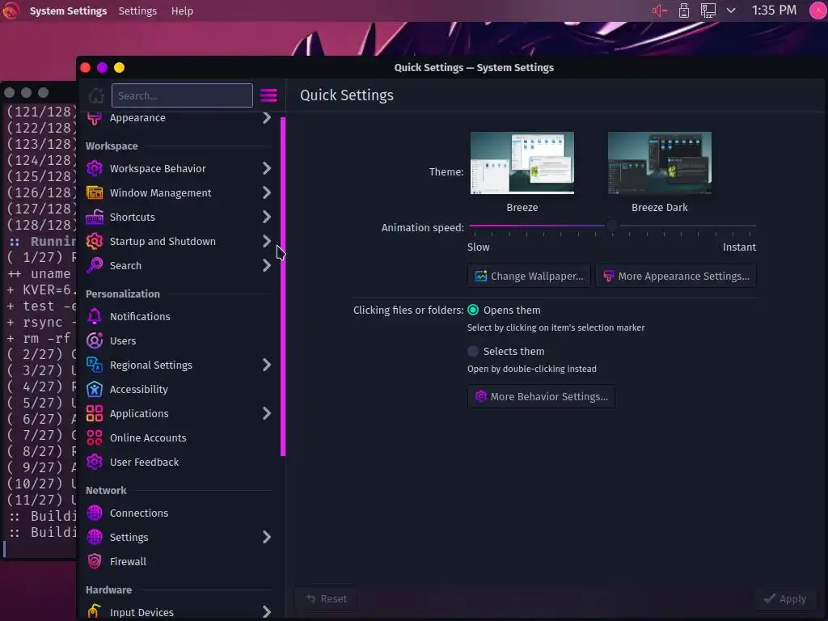Image resolution: width=828 pixels, height=621 pixels.
Task: Open the Help menu
Action: (182, 11)
